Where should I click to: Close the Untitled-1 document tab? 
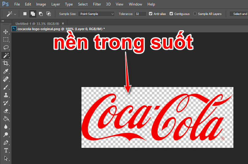(63, 24)
